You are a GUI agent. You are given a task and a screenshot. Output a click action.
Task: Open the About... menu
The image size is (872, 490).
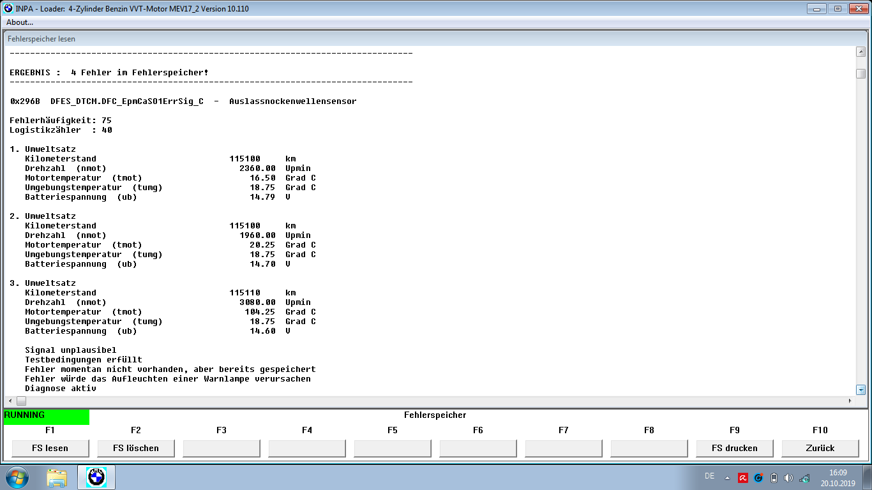click(20, 22)
